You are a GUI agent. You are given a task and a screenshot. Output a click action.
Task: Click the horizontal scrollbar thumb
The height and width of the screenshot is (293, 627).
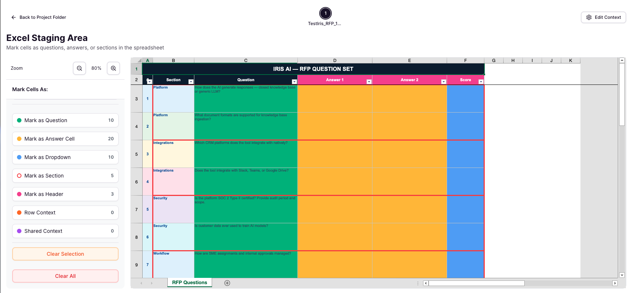(x=476, y=283)
